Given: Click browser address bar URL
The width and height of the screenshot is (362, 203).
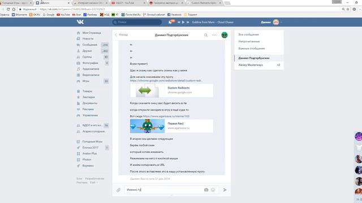Looking at the screenshot, I should [x=72, y=9].
